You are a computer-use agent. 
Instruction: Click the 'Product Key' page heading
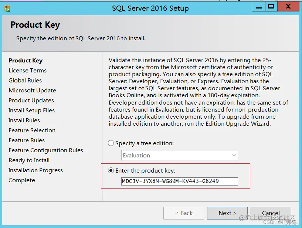tap(35, 25)
